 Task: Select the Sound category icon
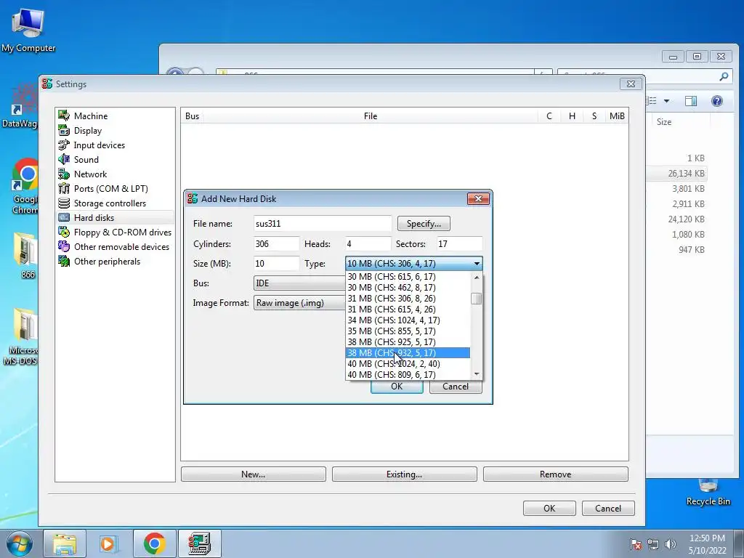click(x=64, y=159)
